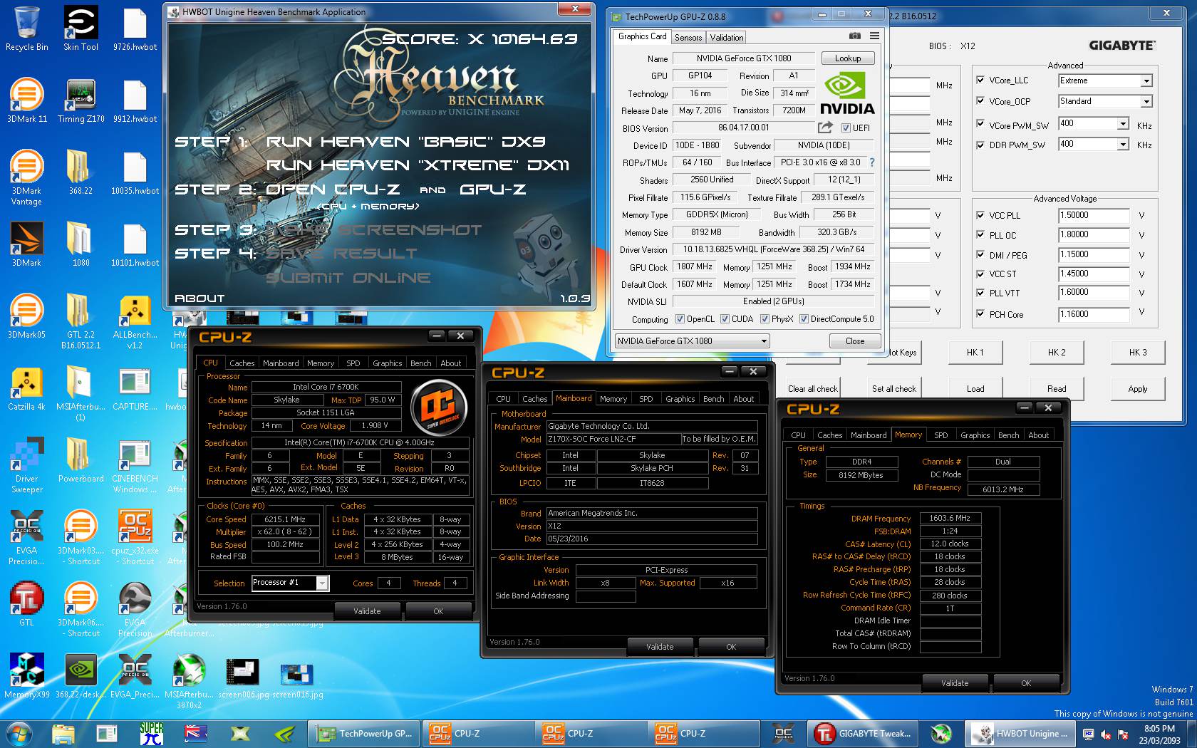Expand DDR PWM_SW 400 dropdown

pos(1124,144)
